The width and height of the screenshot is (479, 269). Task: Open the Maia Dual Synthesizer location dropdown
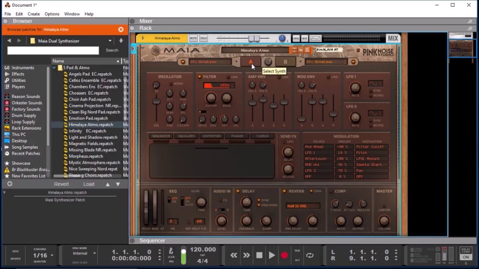tap(110, 41)
